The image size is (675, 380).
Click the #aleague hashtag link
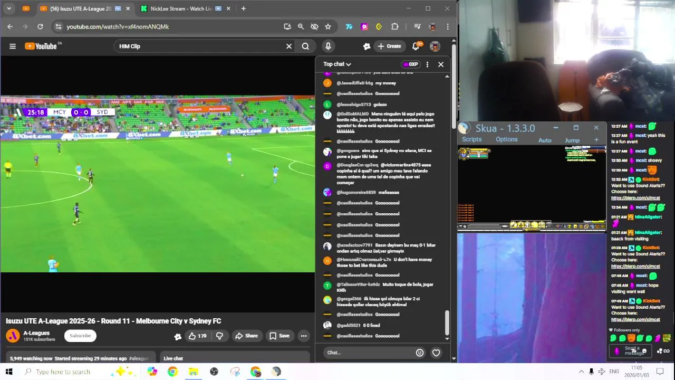coord(139,358)
